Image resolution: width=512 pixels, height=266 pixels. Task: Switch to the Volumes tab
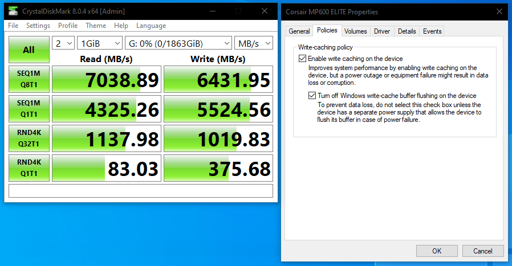click(x=355, y=31)
